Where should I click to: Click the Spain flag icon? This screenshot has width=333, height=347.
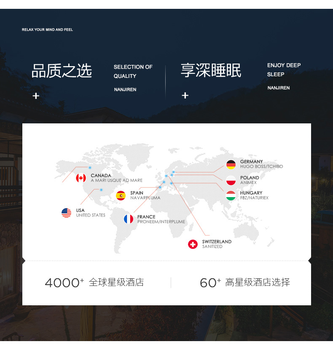click(x=121, y=196)
